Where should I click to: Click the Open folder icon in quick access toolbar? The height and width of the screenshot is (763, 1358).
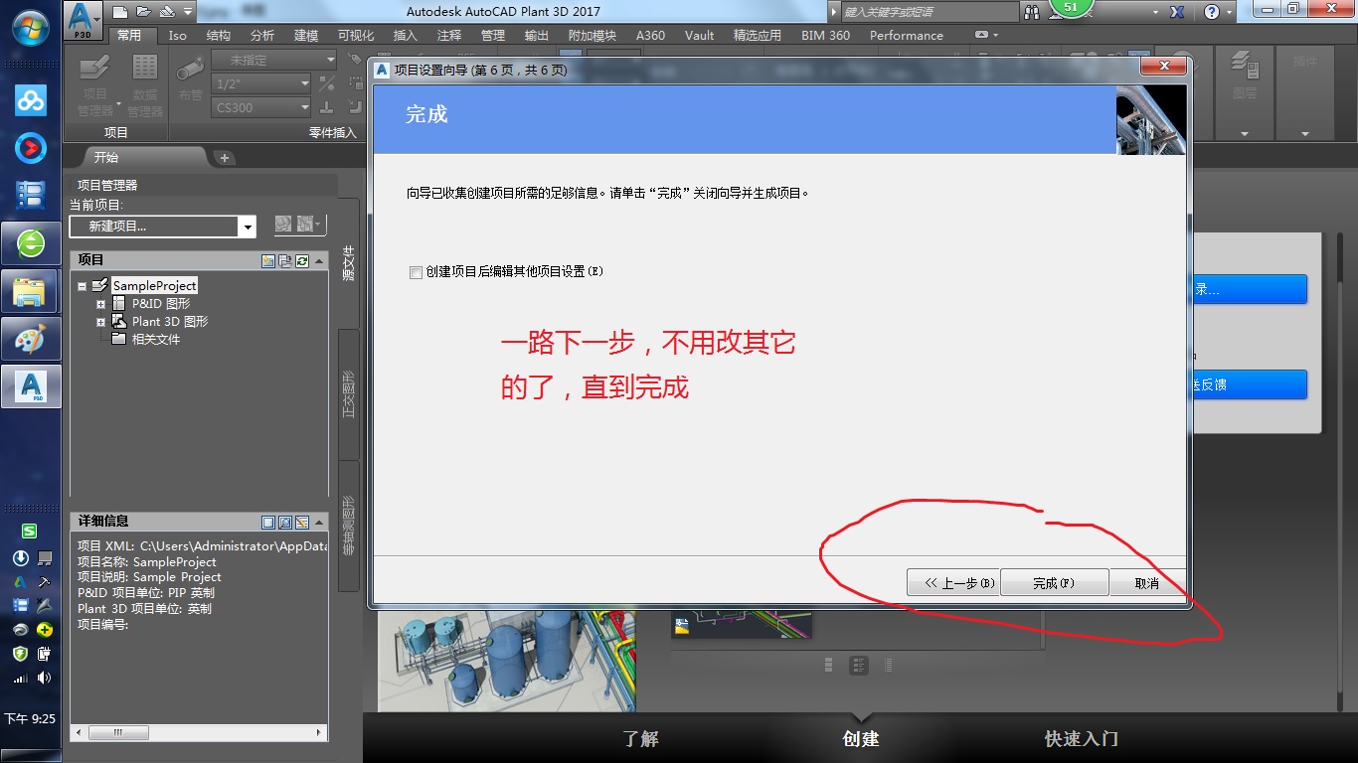[x=143, y=12]
